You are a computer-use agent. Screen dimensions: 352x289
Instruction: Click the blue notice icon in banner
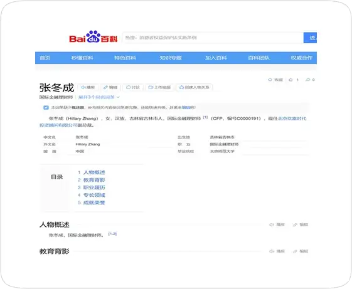(46, 107)
